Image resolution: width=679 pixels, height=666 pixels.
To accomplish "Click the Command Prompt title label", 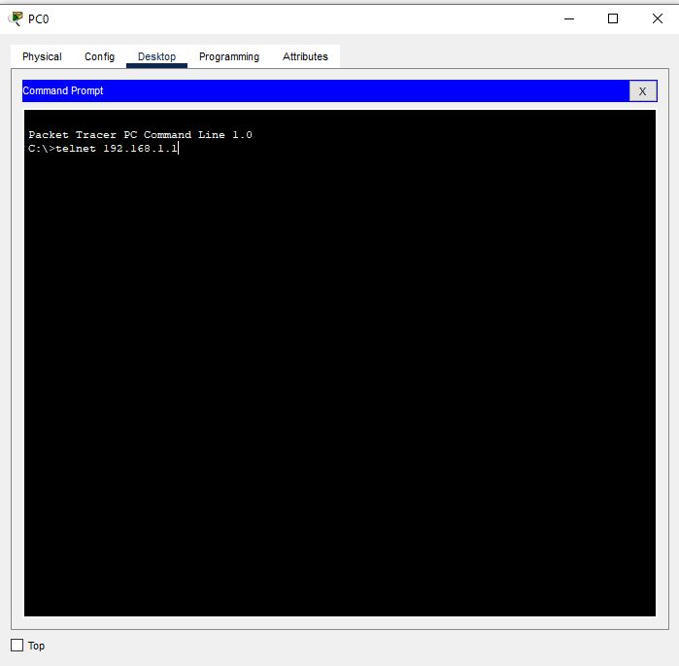I will 63,90.
